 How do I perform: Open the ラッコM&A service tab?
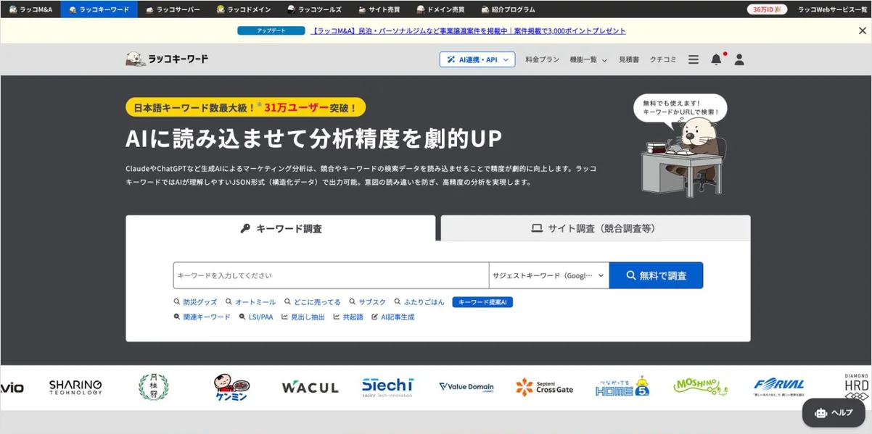(30, 9)
